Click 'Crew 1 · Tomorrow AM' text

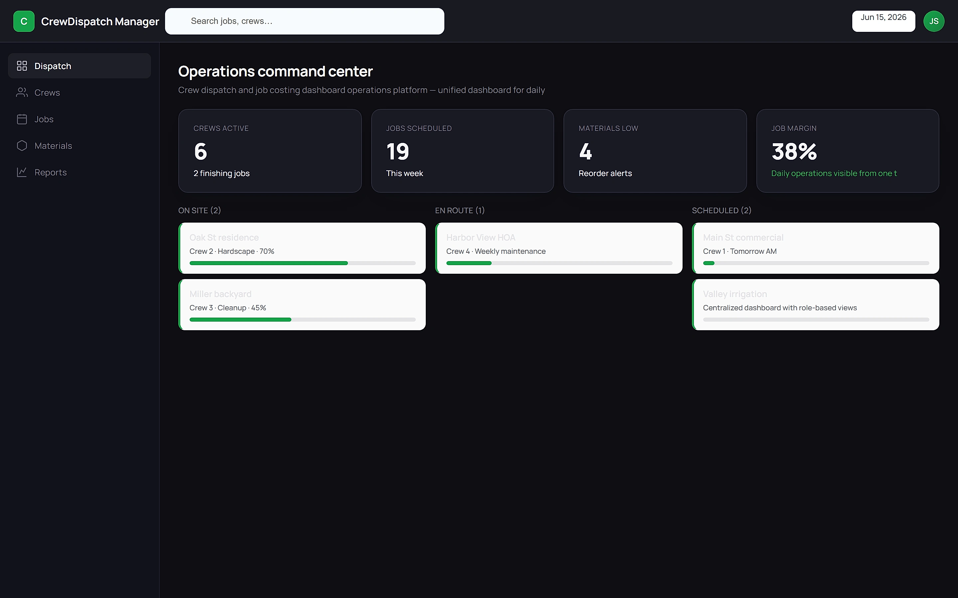coord(739,251)
